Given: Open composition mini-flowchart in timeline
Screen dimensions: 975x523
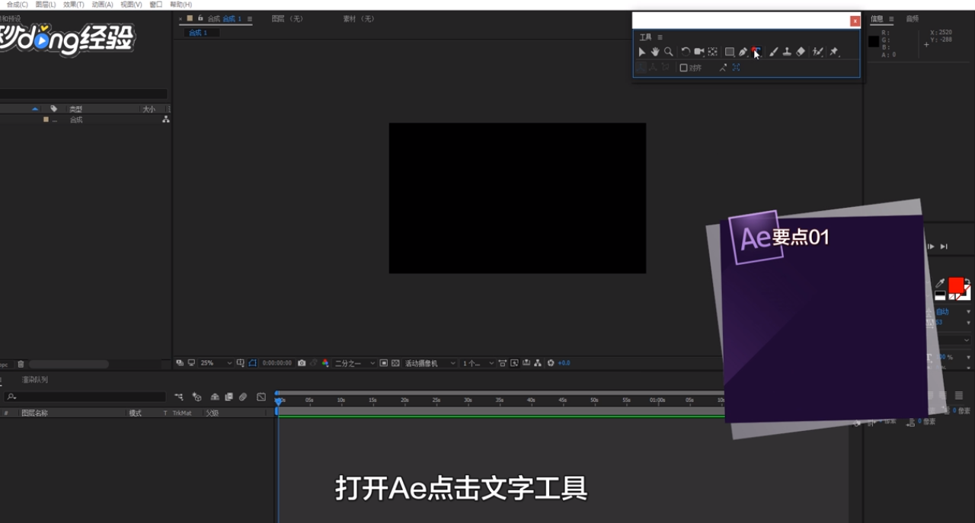Looking at the screenshot, I should click(179, 397).
